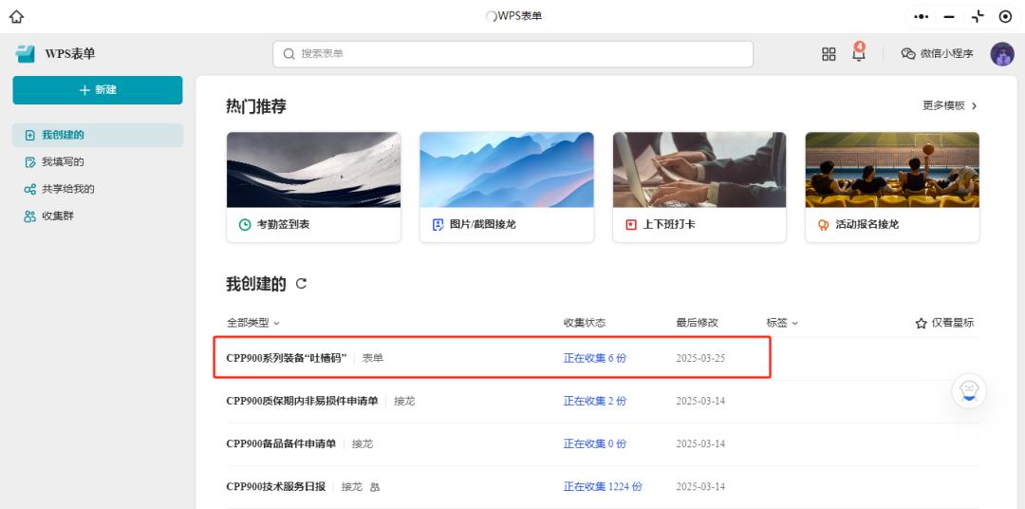
Task: Open the notification bell with badge
Action: 858,53
